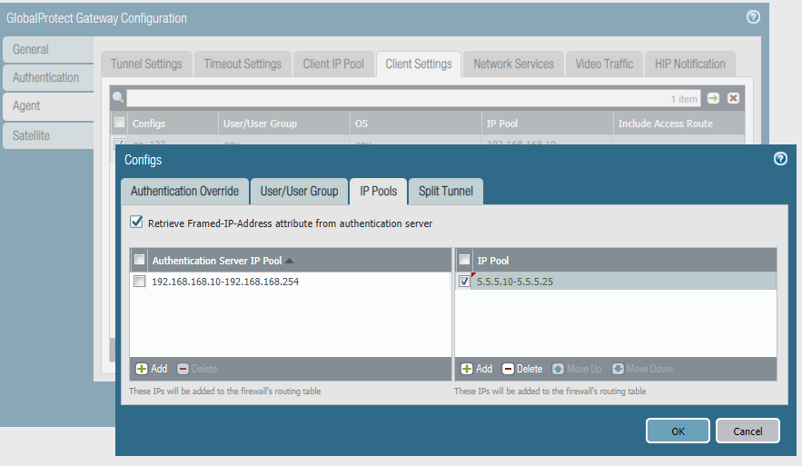
Task: Select Client Settings tab
Action: (419, 64)
